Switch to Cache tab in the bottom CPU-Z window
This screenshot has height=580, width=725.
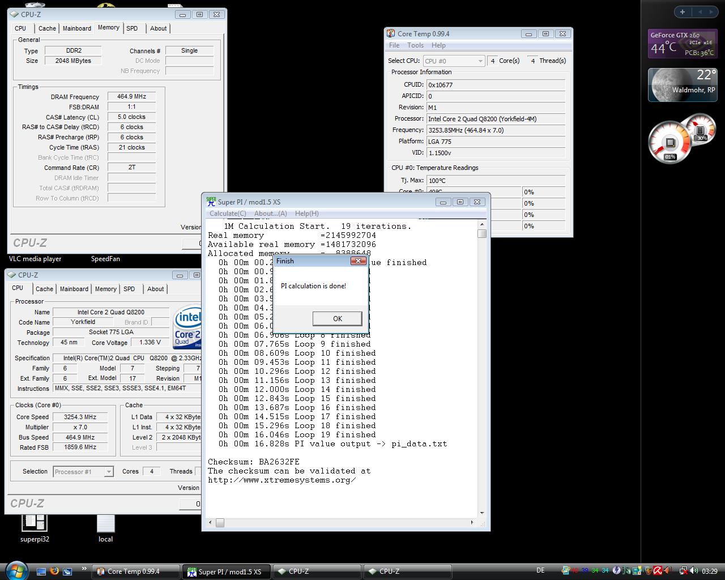pos(44,289)
